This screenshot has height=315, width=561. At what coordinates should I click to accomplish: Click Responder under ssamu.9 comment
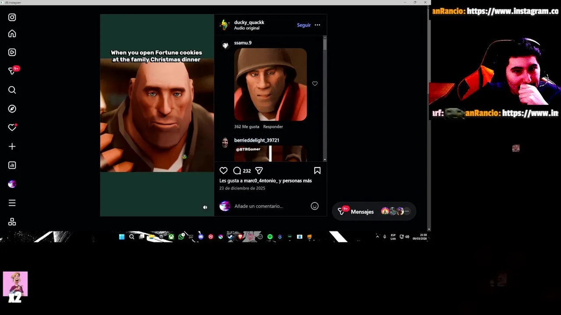coord(273,126)
